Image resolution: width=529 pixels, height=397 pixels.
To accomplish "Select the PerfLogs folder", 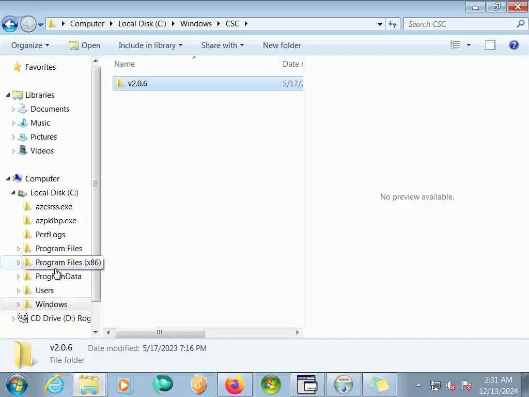I will [x=50, y=234].
